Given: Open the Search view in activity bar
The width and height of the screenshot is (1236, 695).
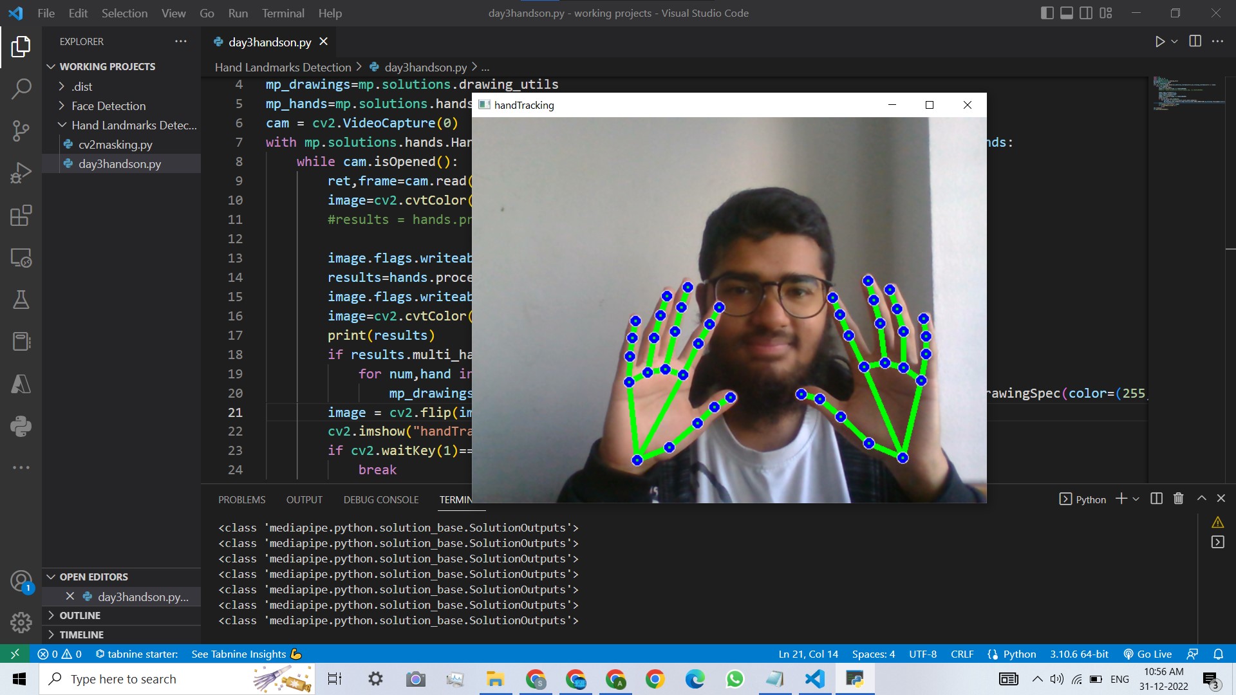Looking at the screenshot, I should click(21, 89).
